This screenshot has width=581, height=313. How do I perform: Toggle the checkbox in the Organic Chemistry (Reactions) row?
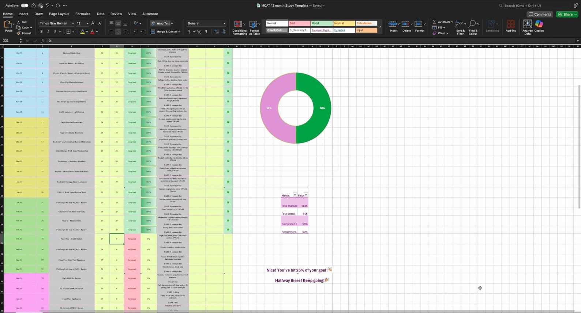(x=228, y=133)
